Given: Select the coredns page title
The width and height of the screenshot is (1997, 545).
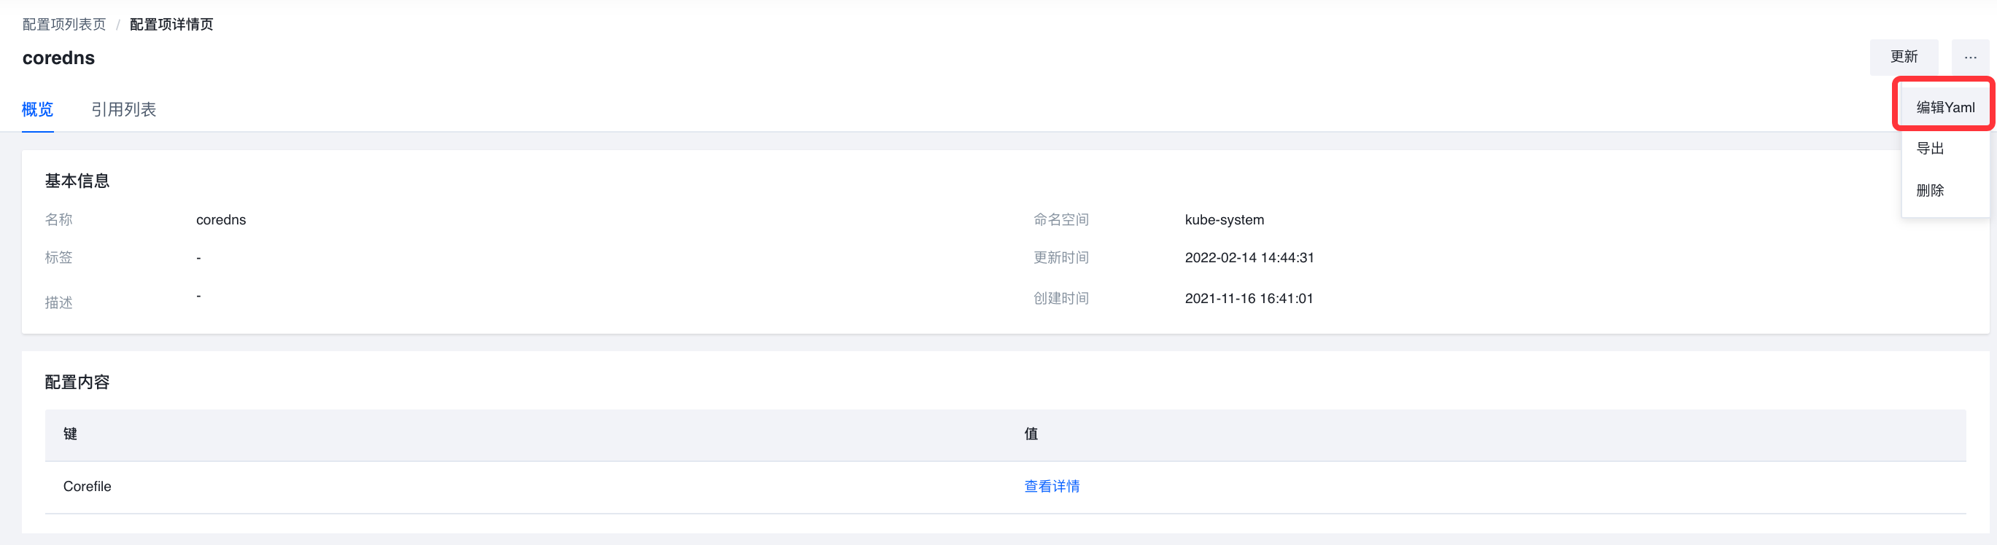Looking at the screenshot, I should (58, 58).
